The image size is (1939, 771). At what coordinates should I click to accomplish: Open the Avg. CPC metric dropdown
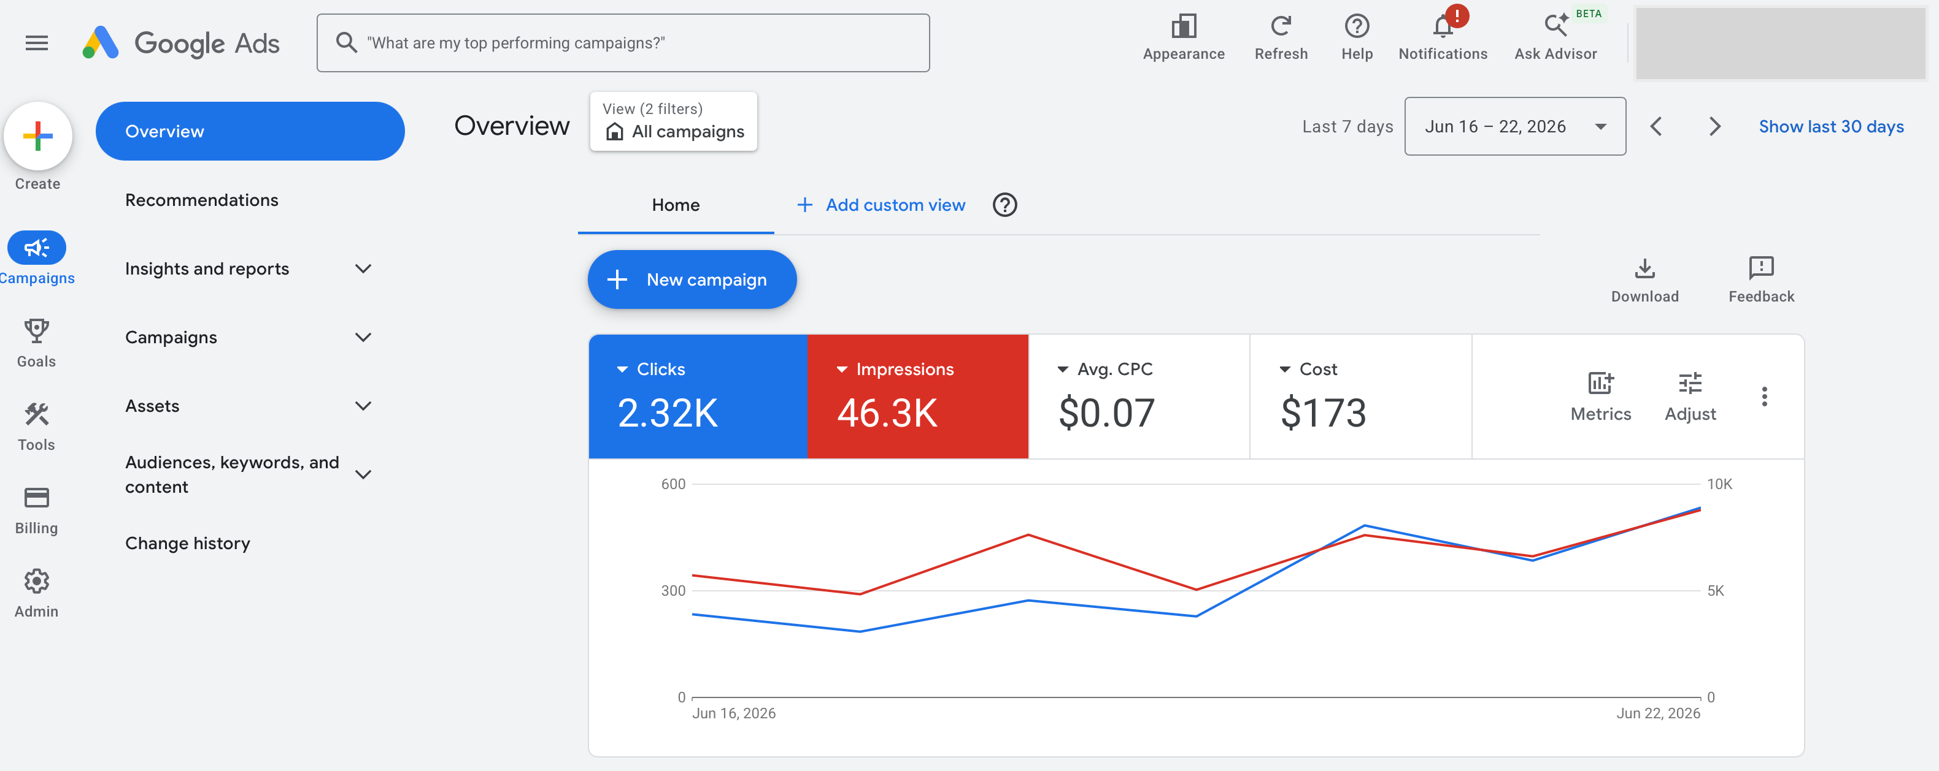(1062, 369)
